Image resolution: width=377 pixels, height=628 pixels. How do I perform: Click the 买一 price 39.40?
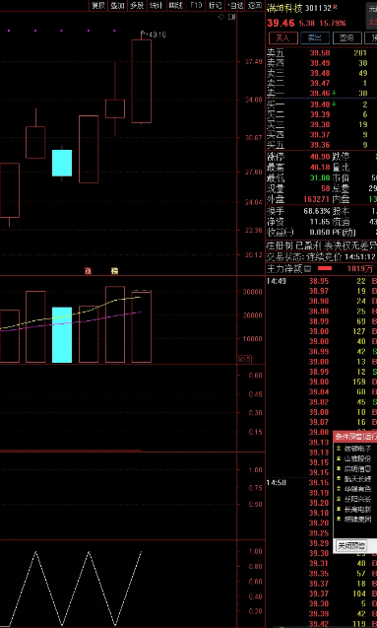click(x=320, y=105)
